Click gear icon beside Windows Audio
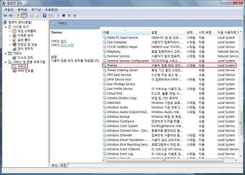245x175 pixels. pos(105,107)
